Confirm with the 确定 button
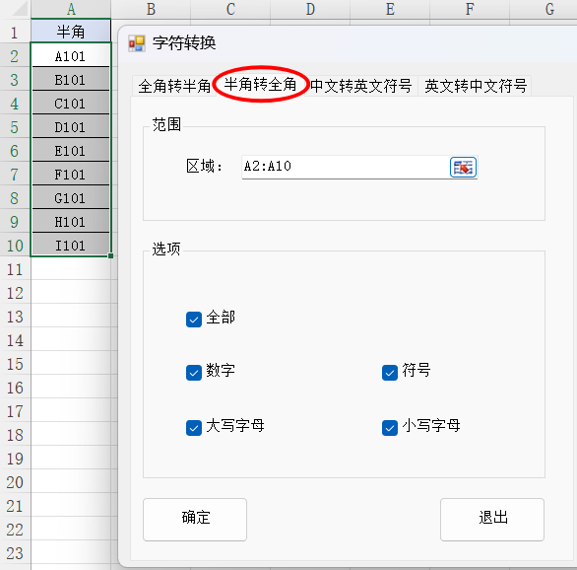Viewport: 577px width, 570px height. coord(195,520)
